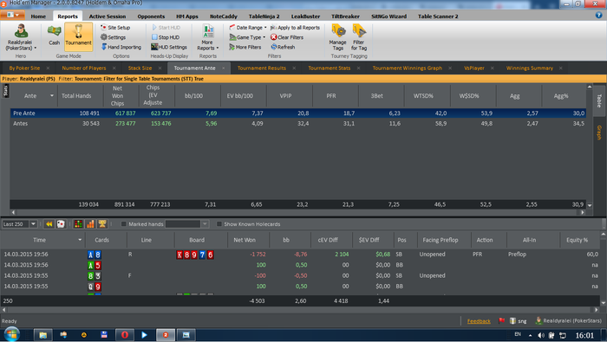Open the Home ribbon tab
The width and height of the screenshot is (607, 342).
38,16
